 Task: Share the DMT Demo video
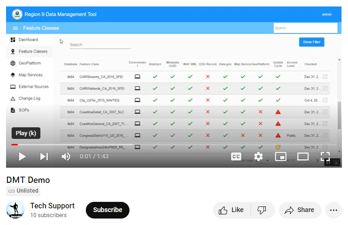pos(300,210)
